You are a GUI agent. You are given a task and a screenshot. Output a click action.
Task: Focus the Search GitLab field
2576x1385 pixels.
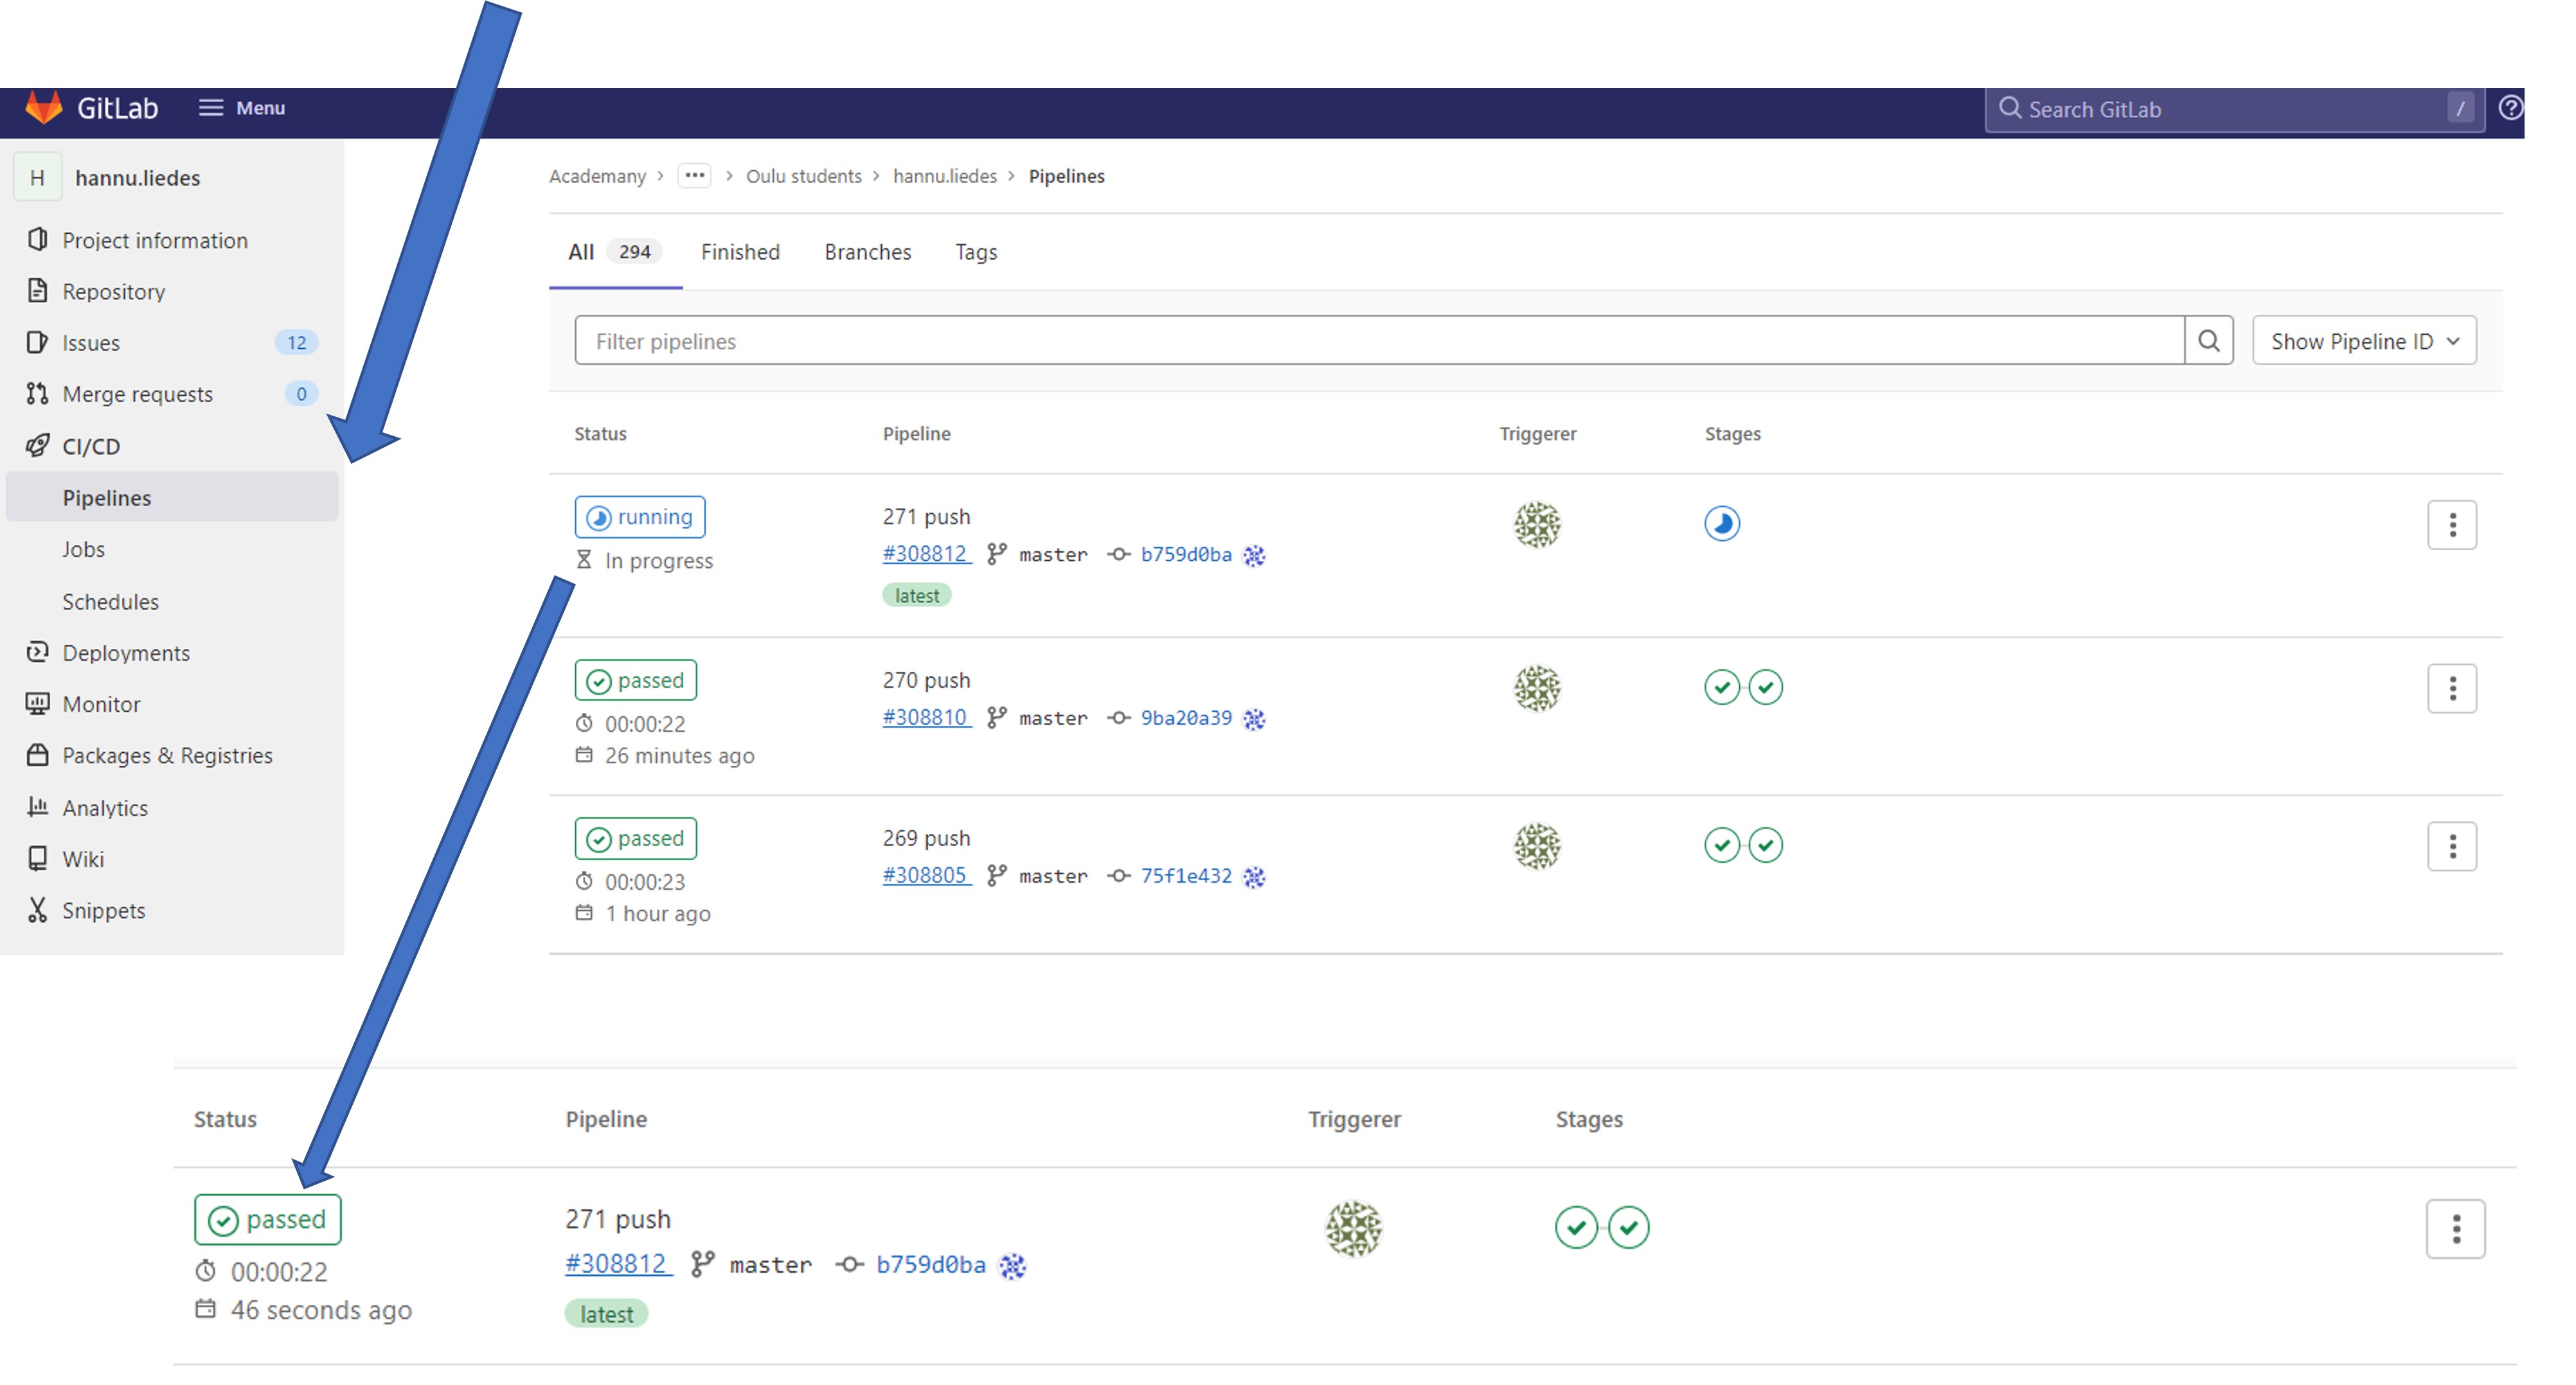point(2233,109)
